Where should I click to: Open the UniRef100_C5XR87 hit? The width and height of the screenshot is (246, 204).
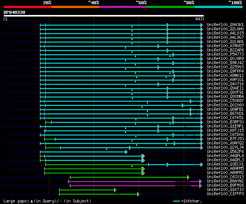pyautogui.click(x=225, y=101)
